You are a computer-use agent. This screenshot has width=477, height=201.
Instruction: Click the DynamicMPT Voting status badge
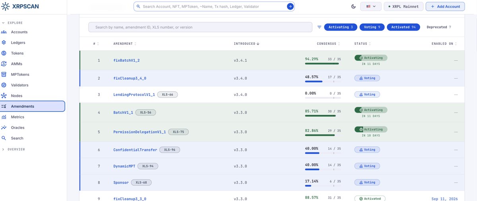click(367, 166)
